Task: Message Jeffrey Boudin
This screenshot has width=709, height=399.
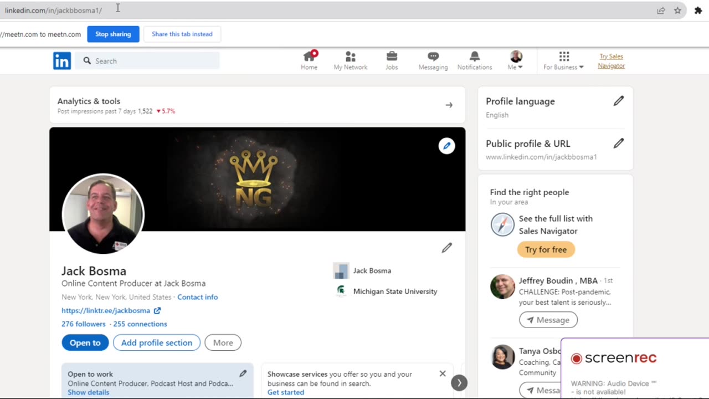Action: click(x=548, y=320)
